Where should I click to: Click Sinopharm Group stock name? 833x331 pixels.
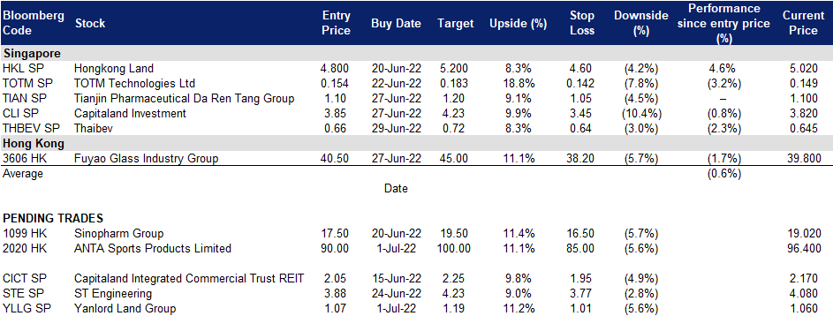119,233
